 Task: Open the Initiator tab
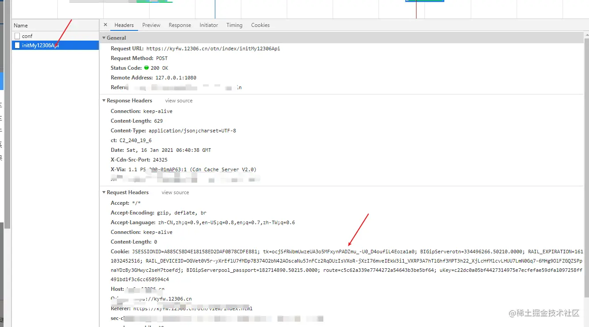pos(209,25)
